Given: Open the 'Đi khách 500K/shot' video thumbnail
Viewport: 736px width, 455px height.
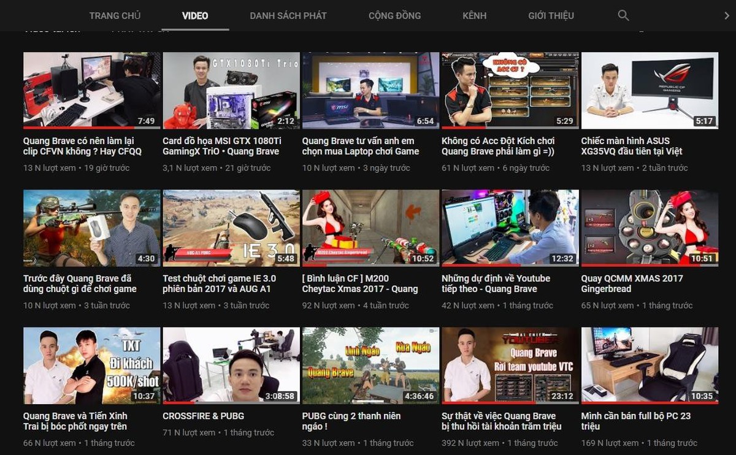Looking at the screenshot, I should click(92, 365).
